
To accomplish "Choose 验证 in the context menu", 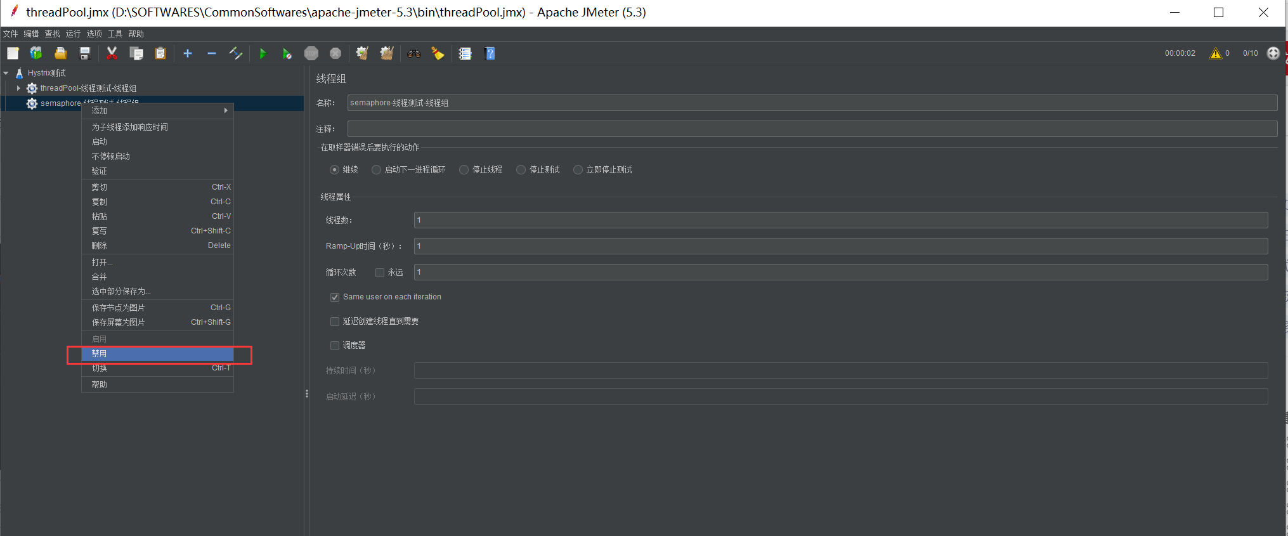I will click(158, 171).
